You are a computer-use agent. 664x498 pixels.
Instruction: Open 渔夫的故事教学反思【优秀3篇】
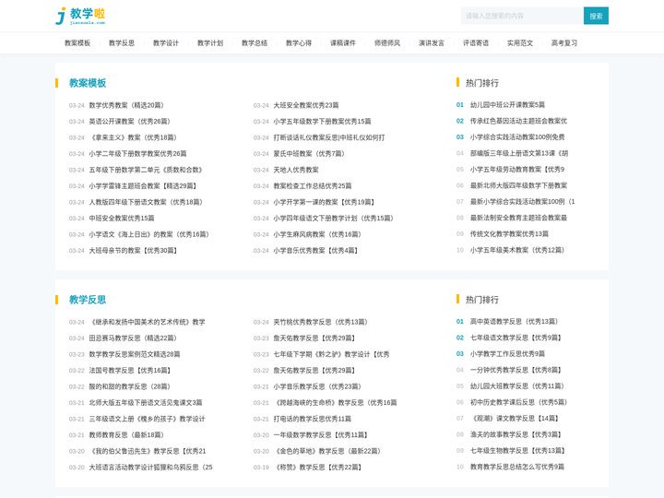(x=516, y=434)
